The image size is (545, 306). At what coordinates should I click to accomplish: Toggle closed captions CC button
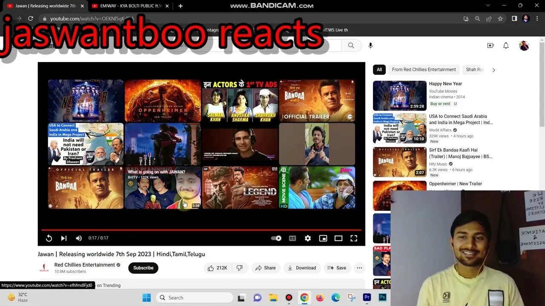pyautogui.click(x=293, y=238)
